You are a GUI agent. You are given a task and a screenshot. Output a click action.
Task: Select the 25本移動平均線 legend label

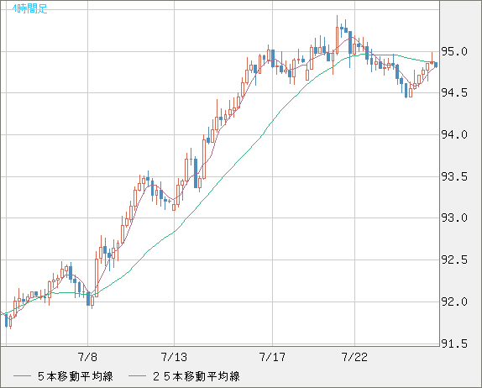196,376
